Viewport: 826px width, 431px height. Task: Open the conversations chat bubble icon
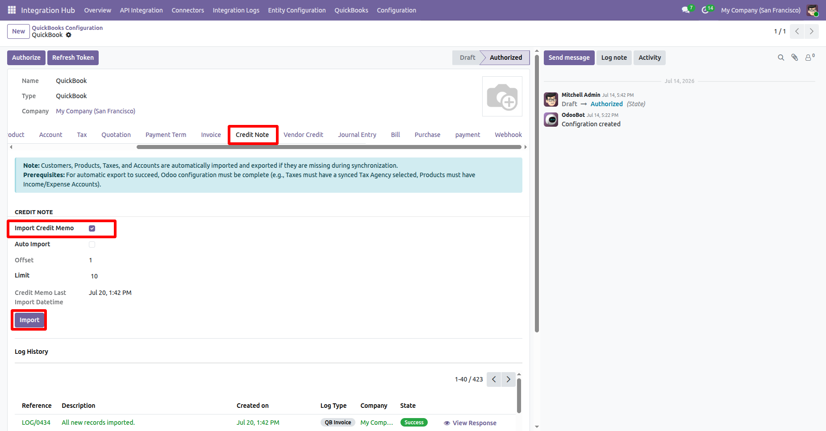click(x=686, y=10)
